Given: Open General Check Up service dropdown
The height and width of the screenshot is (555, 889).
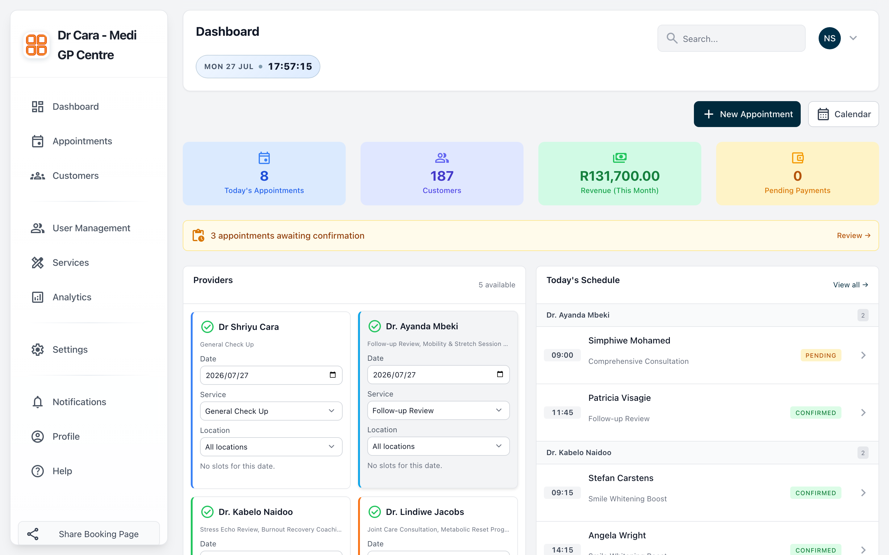Looking at the screenshot, I should tap(271, 411).
